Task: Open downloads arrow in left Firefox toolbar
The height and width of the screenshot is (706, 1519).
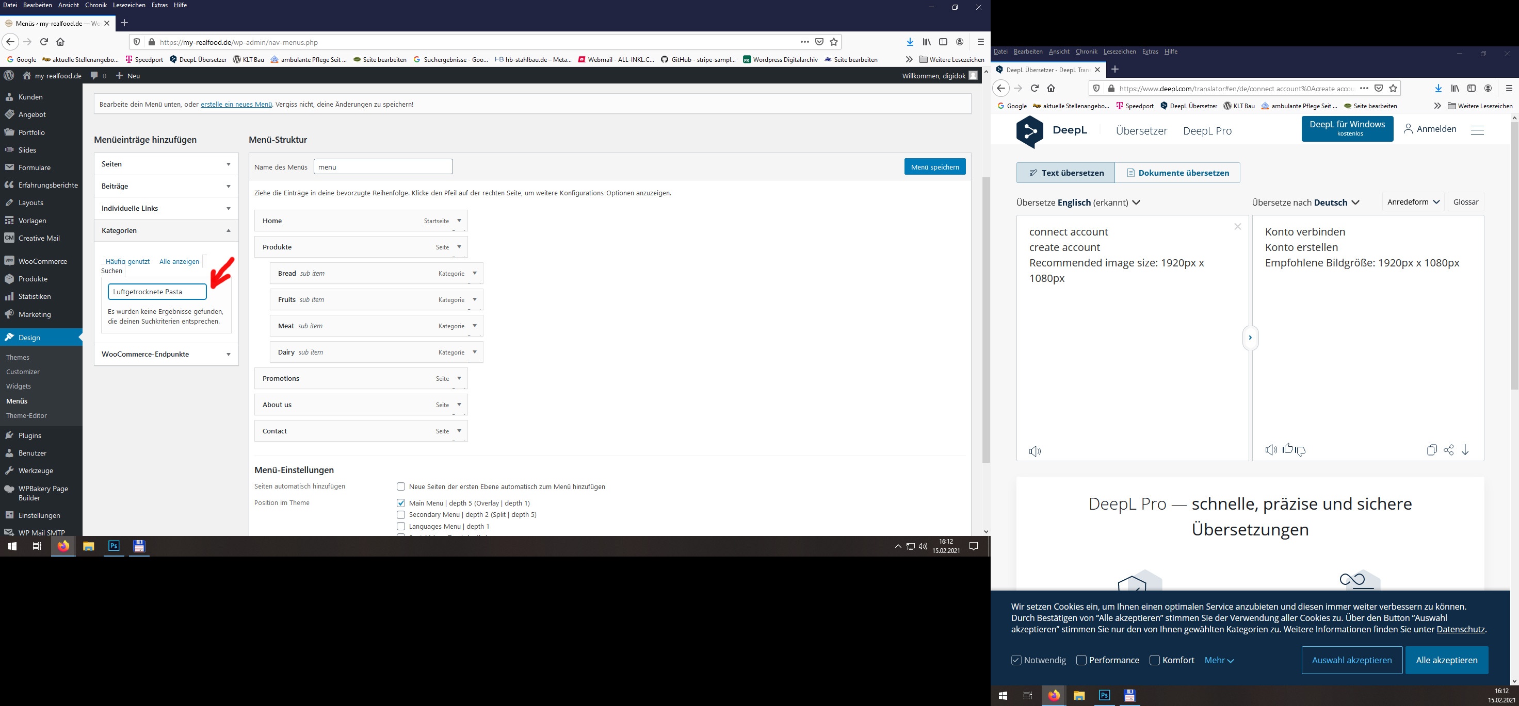Action: click(910, 42)
